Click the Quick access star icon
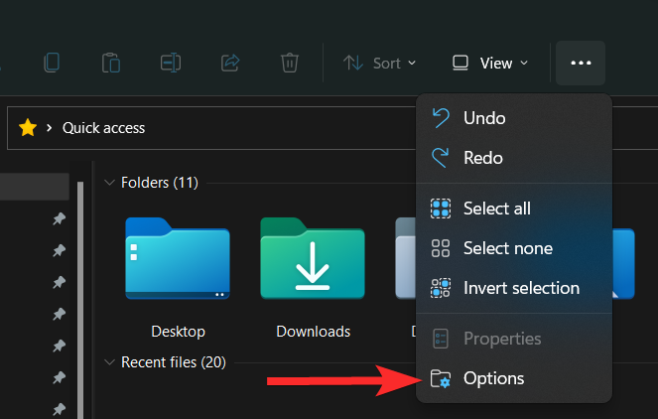658x419 pixels. pos(28,127)
